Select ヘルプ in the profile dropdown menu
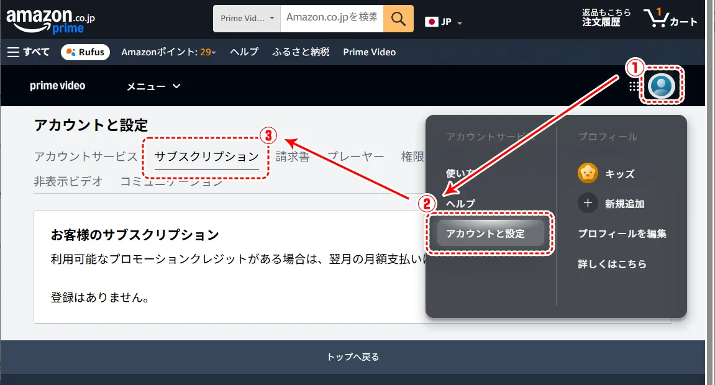The height and width of the screenshot is (385, 715). click(460, 204)
